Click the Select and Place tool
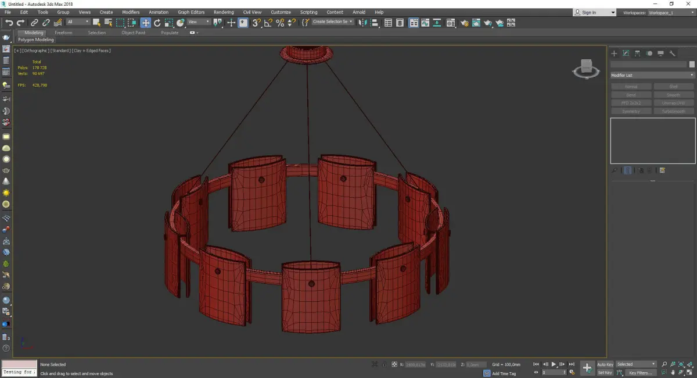 (181, 23)
